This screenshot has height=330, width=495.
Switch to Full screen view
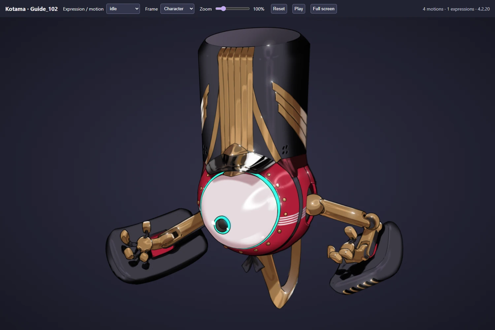[324, 9]
